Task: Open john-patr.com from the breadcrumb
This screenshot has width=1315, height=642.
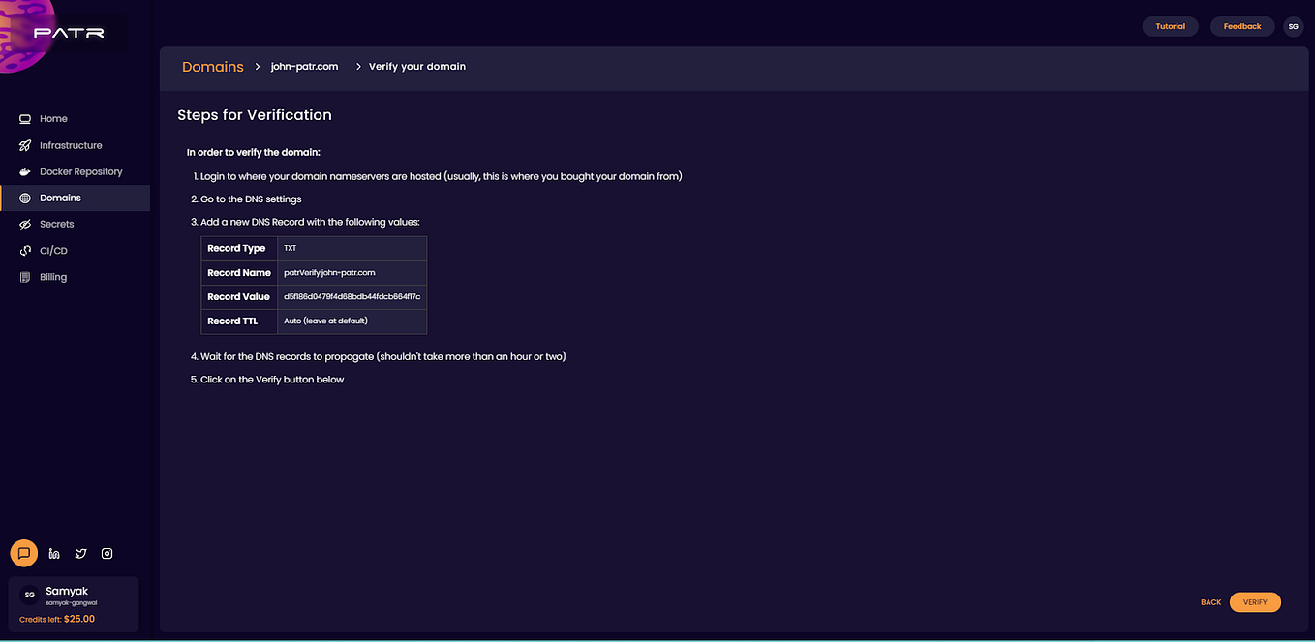Action: click(303, 66)
